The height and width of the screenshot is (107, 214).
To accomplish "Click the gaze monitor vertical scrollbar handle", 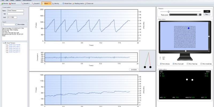I will 209,36.
